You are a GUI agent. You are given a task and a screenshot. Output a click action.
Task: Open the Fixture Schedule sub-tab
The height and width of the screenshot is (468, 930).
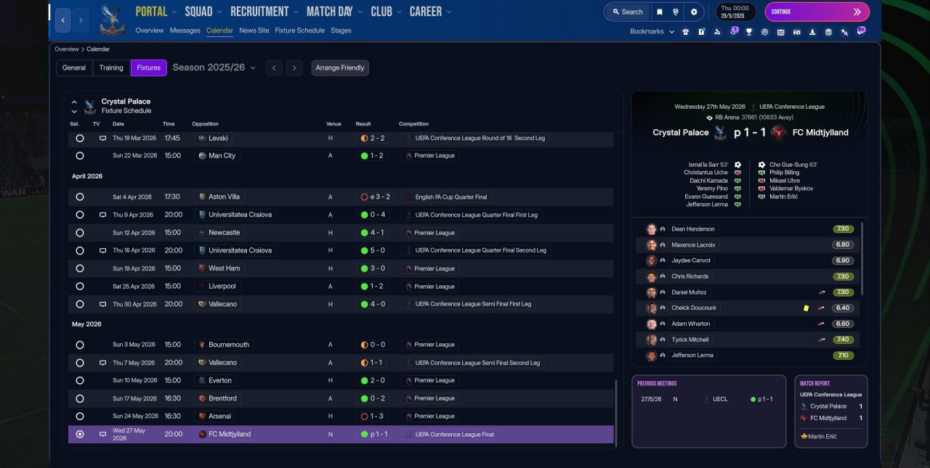pos(299,30)
